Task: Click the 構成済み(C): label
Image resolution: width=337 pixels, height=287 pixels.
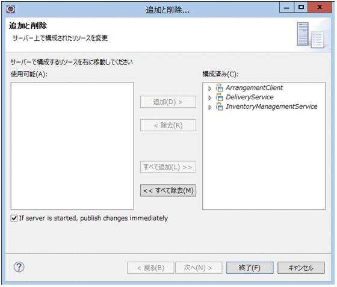Action: point(220,75)
